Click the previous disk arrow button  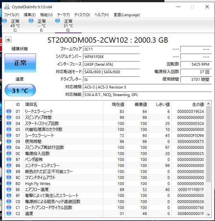pyautogui.click(x=8, y=40)
